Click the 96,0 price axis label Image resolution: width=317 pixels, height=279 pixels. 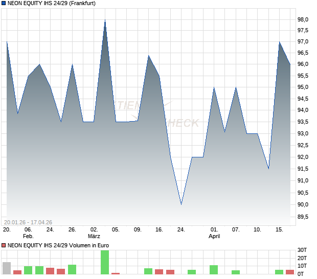pyautogui.click(x=303, y=64)
